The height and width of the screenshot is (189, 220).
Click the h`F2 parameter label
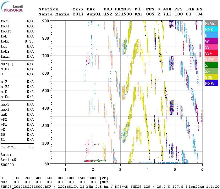[5, 87]
